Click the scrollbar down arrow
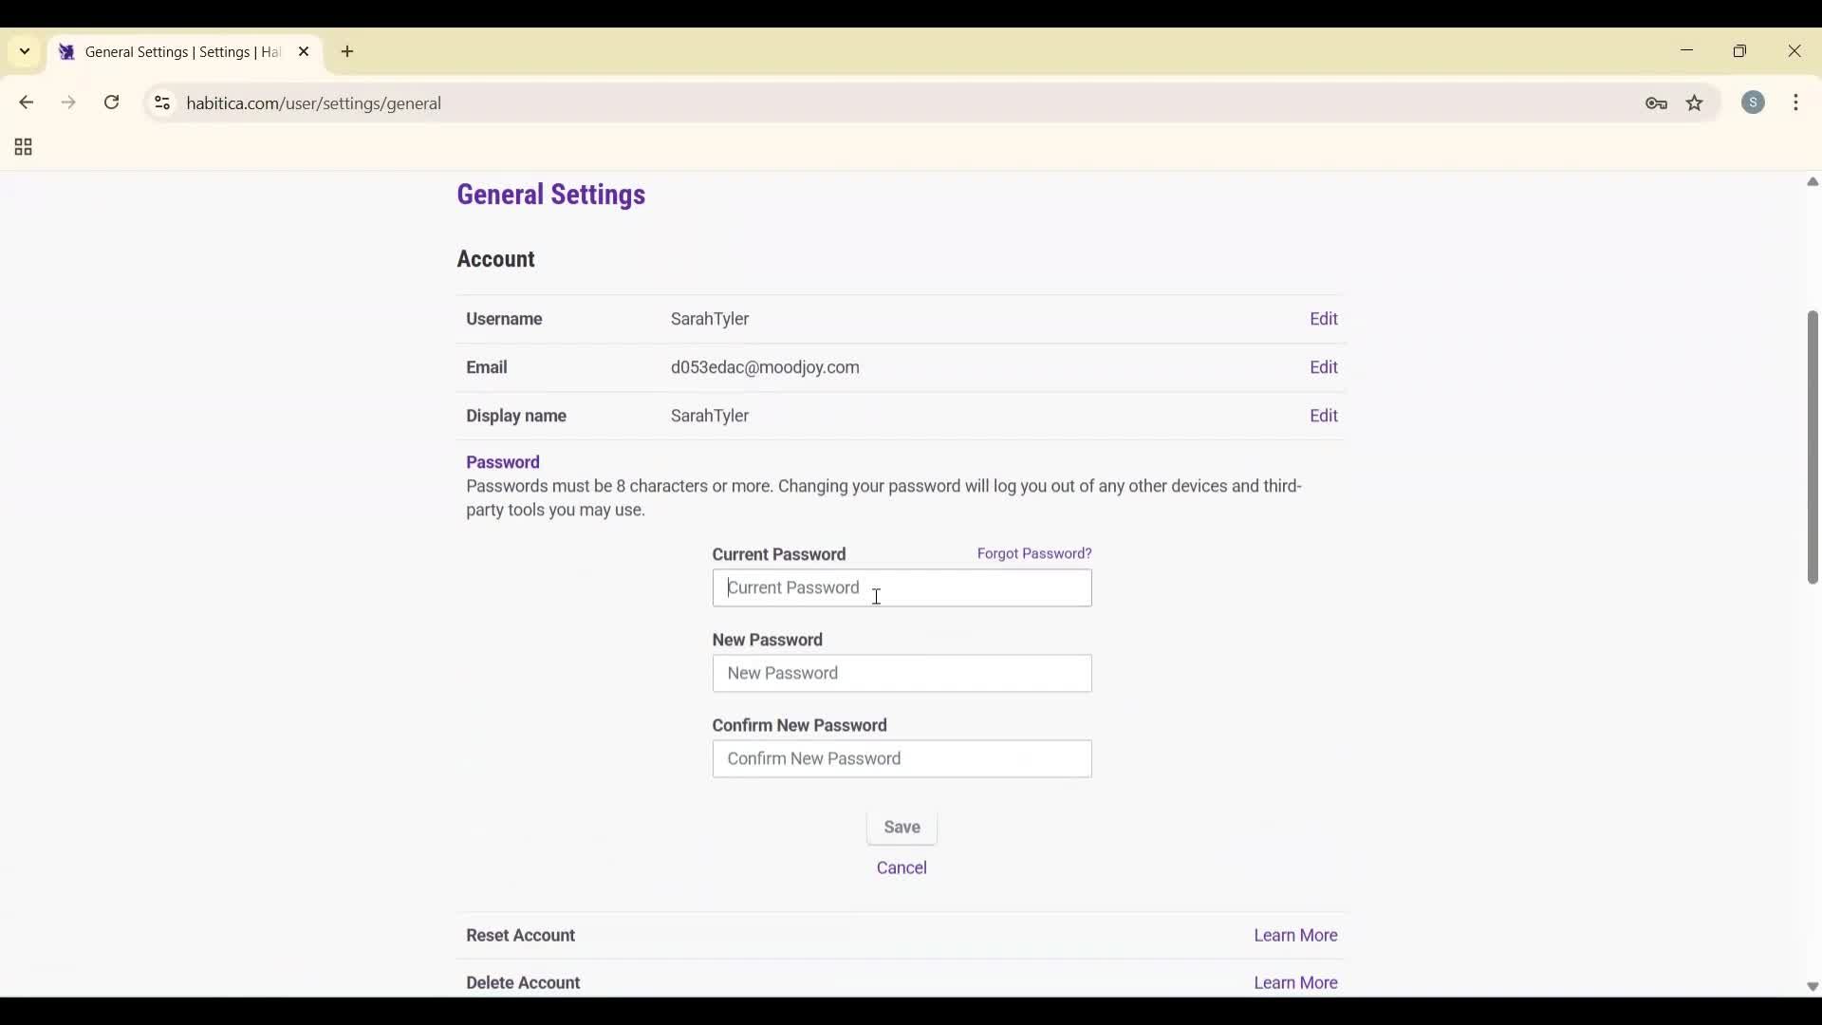1822x1025 pixels. (x=1812, y=987)
